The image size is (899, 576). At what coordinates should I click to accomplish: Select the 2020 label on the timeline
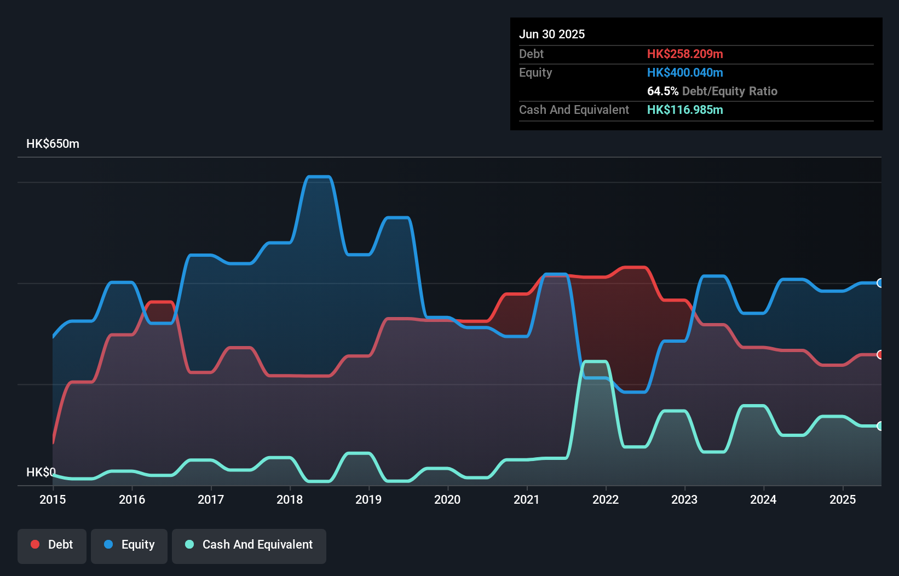[447, 499]
